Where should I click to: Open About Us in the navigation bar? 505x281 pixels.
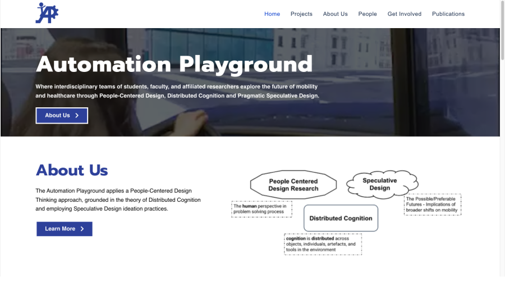coord(335,14)
